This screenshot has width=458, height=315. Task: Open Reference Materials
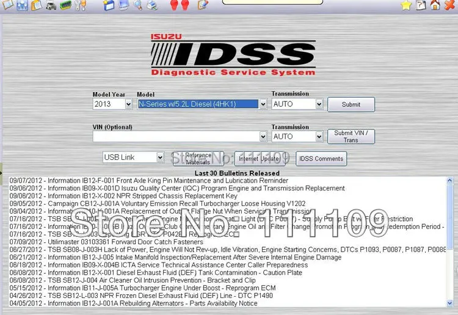coord(198,159)
